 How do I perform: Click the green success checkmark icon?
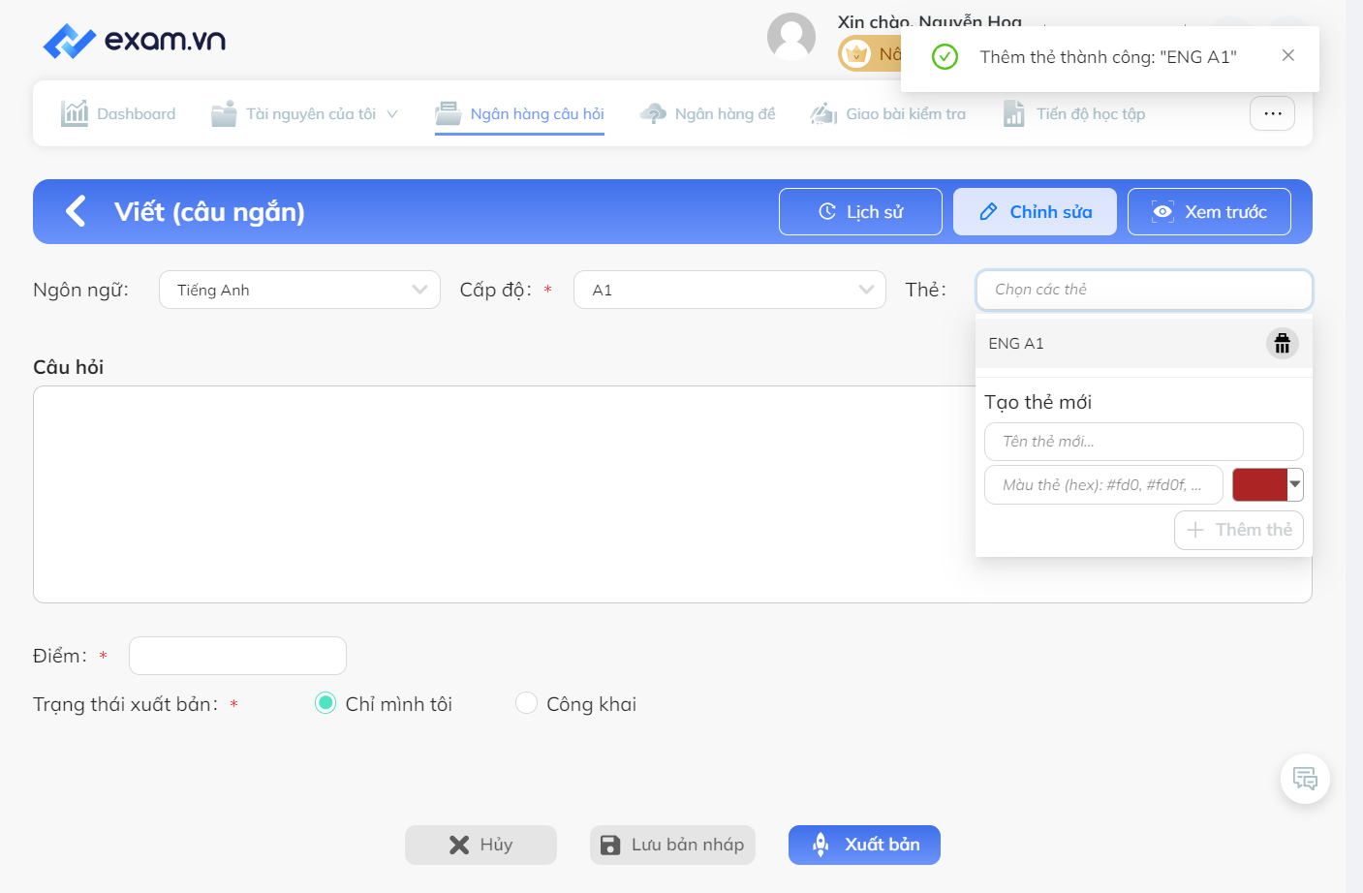point(945,57)
